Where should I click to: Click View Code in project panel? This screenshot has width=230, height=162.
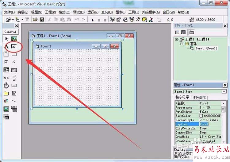pos(177,32)
